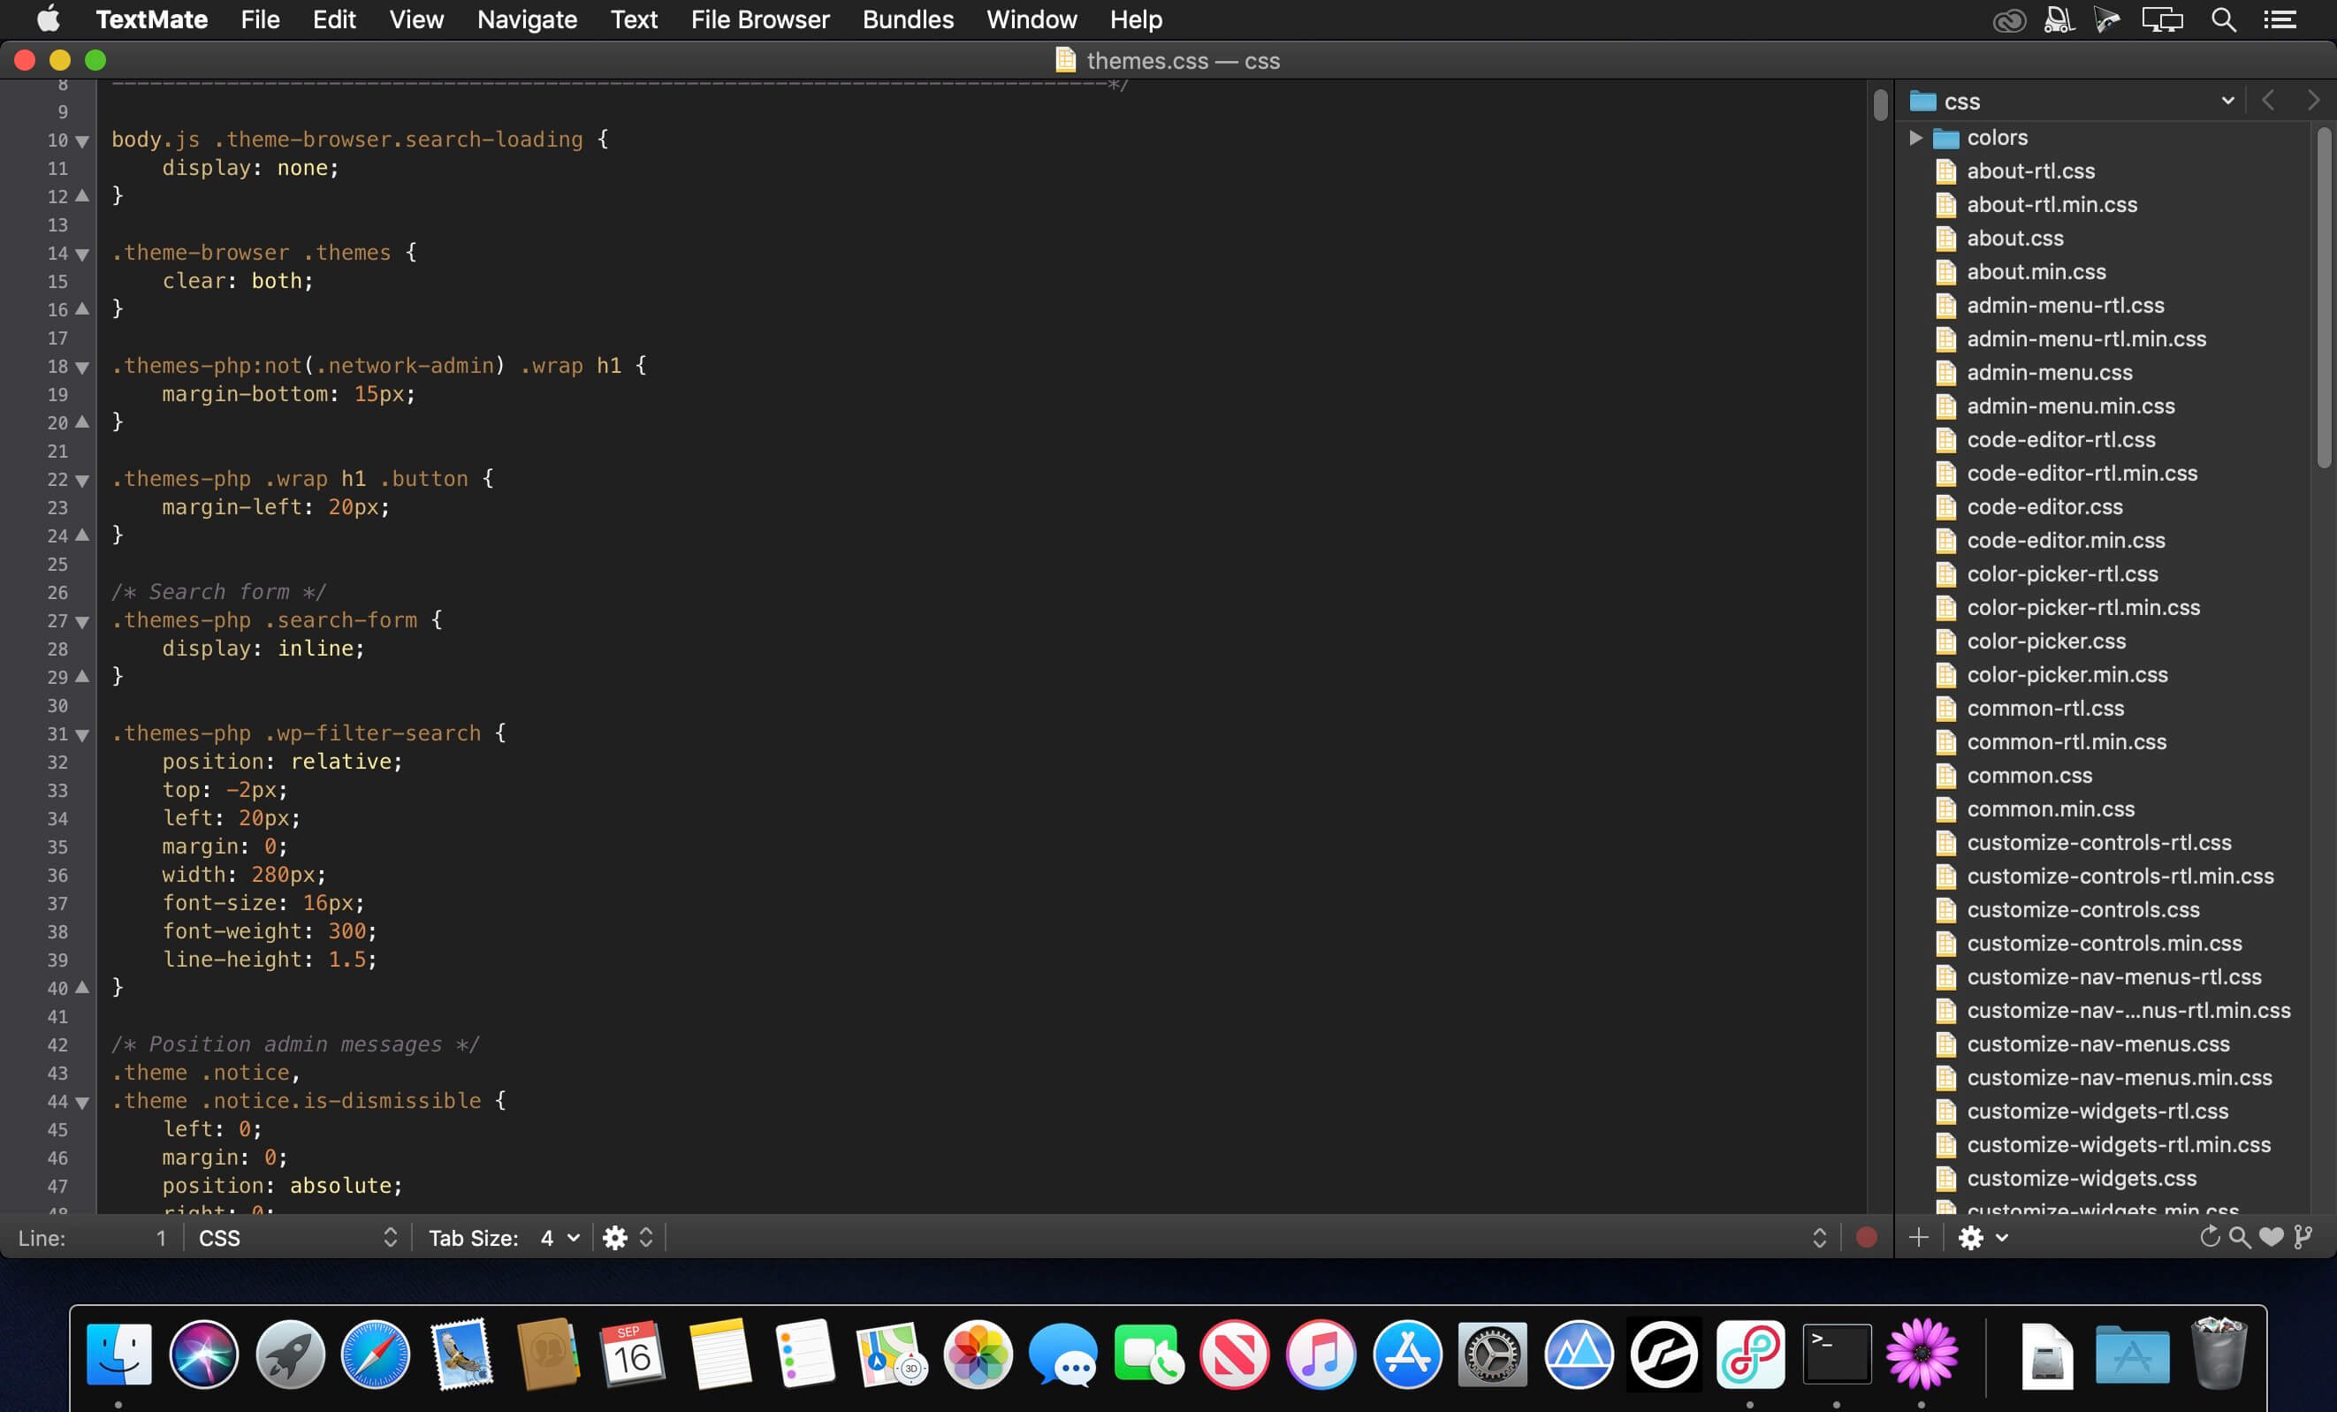Click the settings gear icon in status bar
The height and width of the screenshot is (1412, 2337).
[611, 1237]
